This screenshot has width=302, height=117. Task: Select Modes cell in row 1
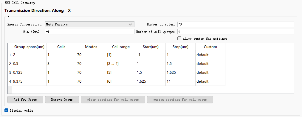pyautogui.click(x=91, y=55)
